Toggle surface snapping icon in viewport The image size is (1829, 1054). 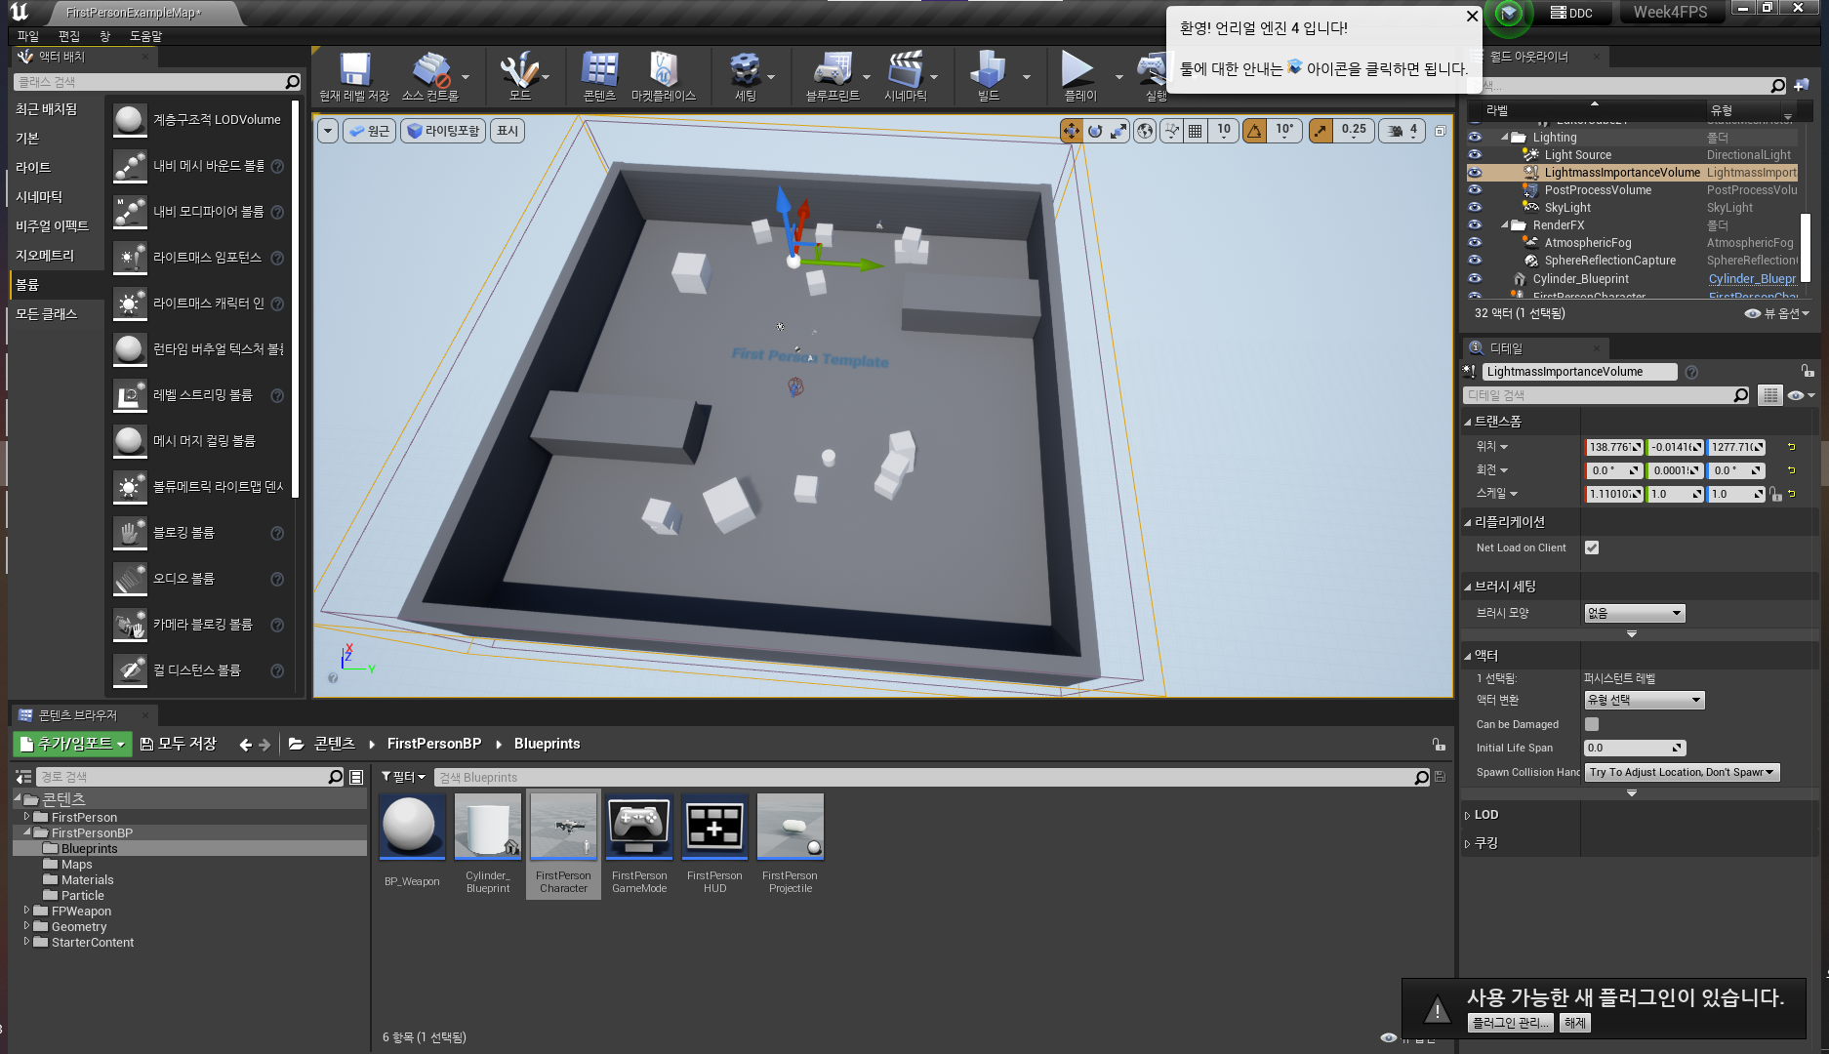coord(1171,131)
